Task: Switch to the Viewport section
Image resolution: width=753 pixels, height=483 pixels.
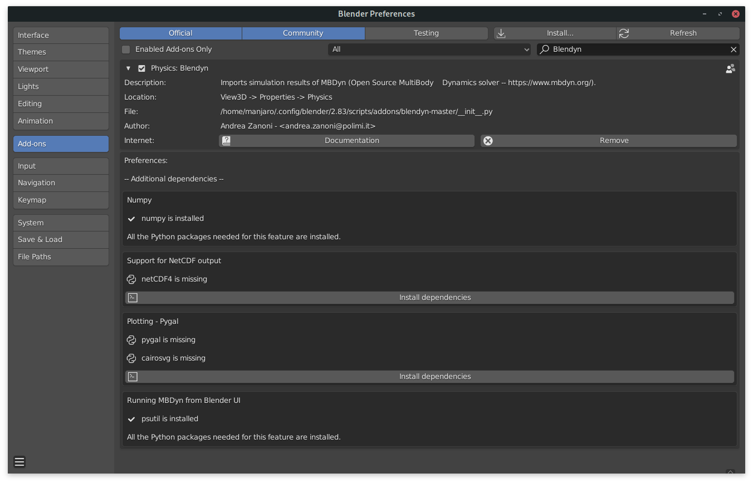Action: [61, 70]
